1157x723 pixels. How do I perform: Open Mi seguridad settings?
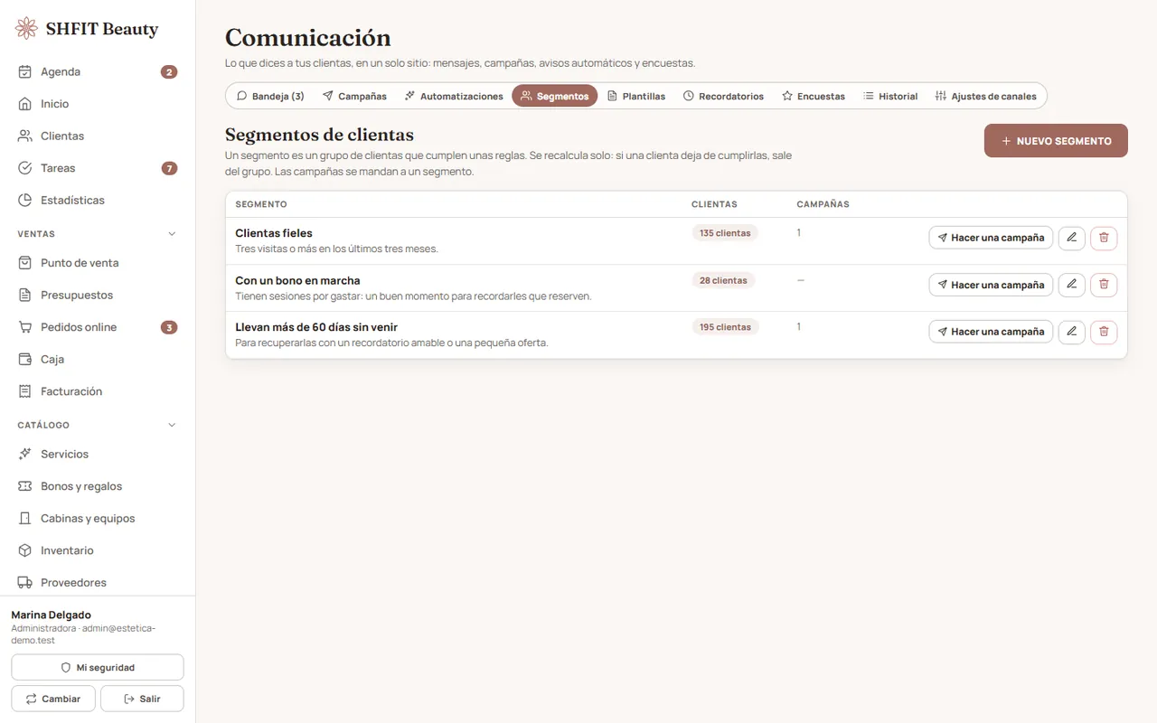98,668
